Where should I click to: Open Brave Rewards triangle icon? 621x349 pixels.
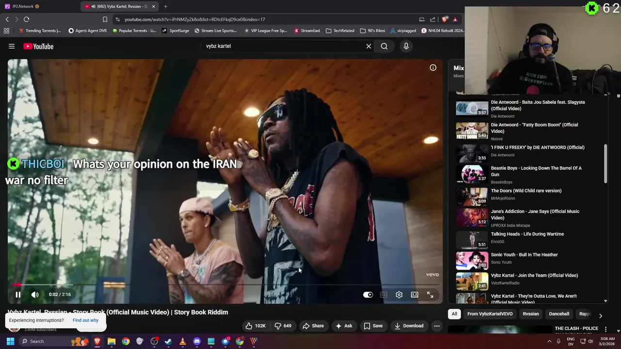[455, 19]
